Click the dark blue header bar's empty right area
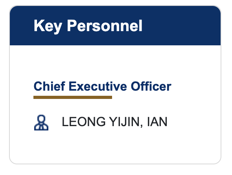Screen dimensions: 232x175 (182, 26)
